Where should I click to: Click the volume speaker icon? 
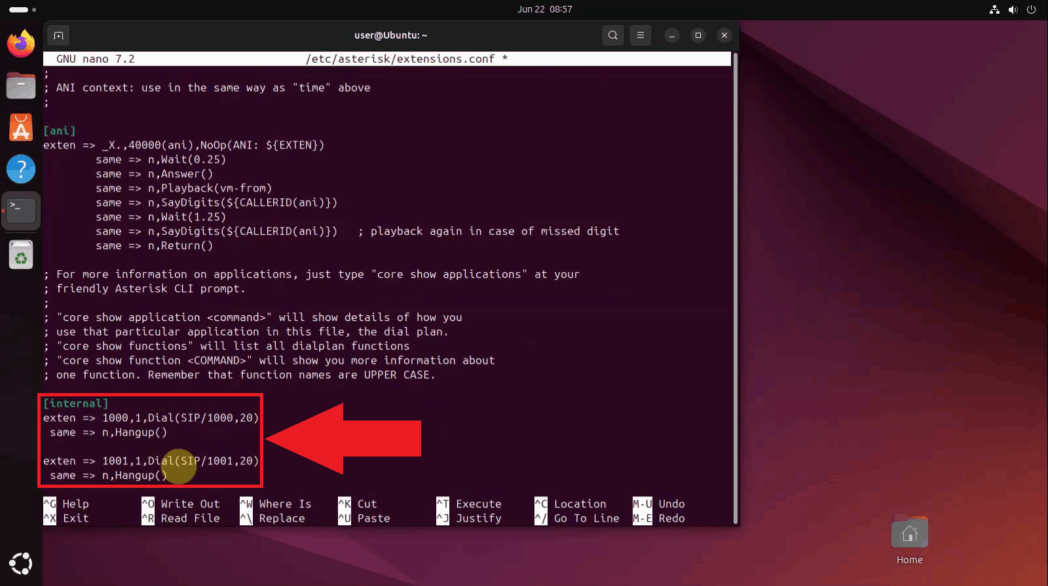point(1013,9)
